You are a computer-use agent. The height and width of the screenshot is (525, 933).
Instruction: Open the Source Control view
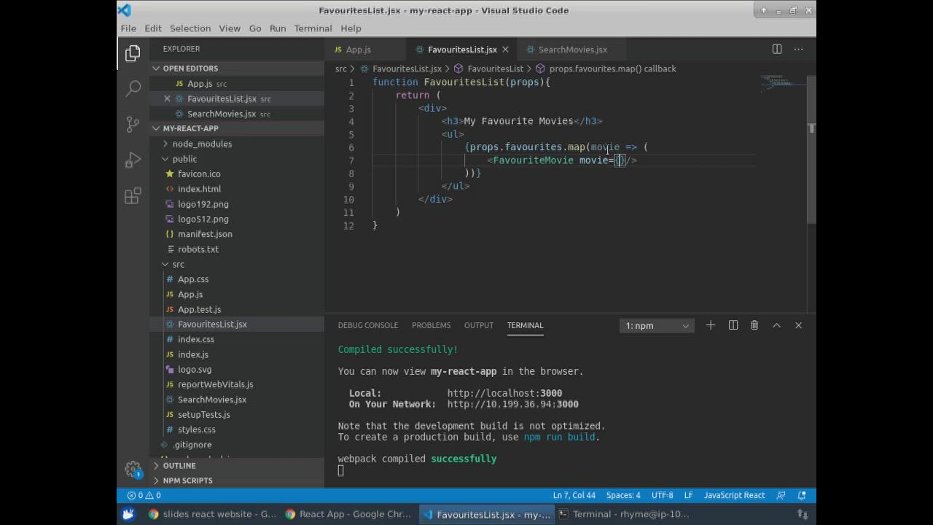pyautogui.click(x=133, y=124)
